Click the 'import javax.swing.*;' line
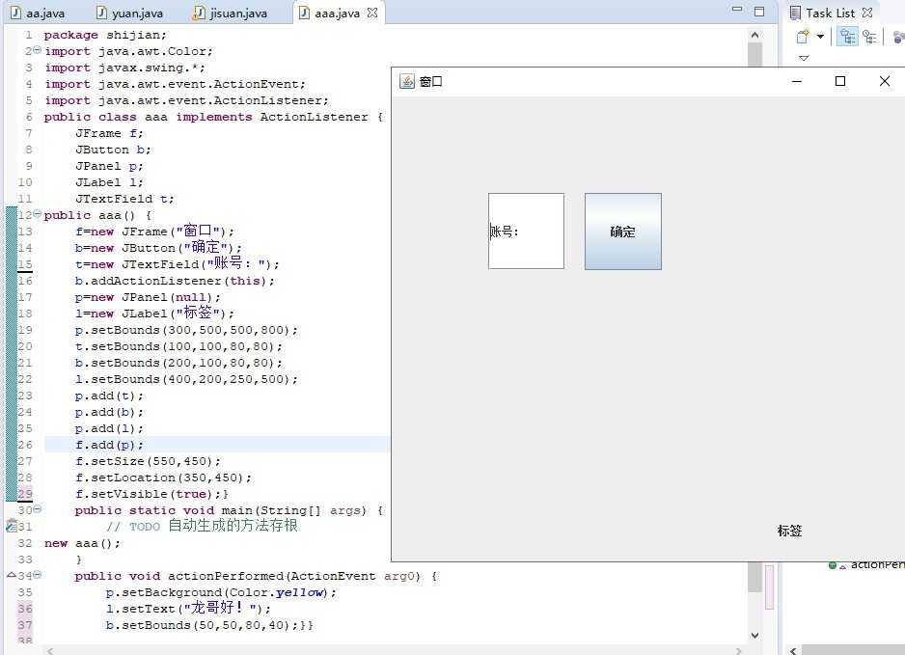Image resolution: width=905 pixels, height=655 pixels. click(x=124, y=68)
